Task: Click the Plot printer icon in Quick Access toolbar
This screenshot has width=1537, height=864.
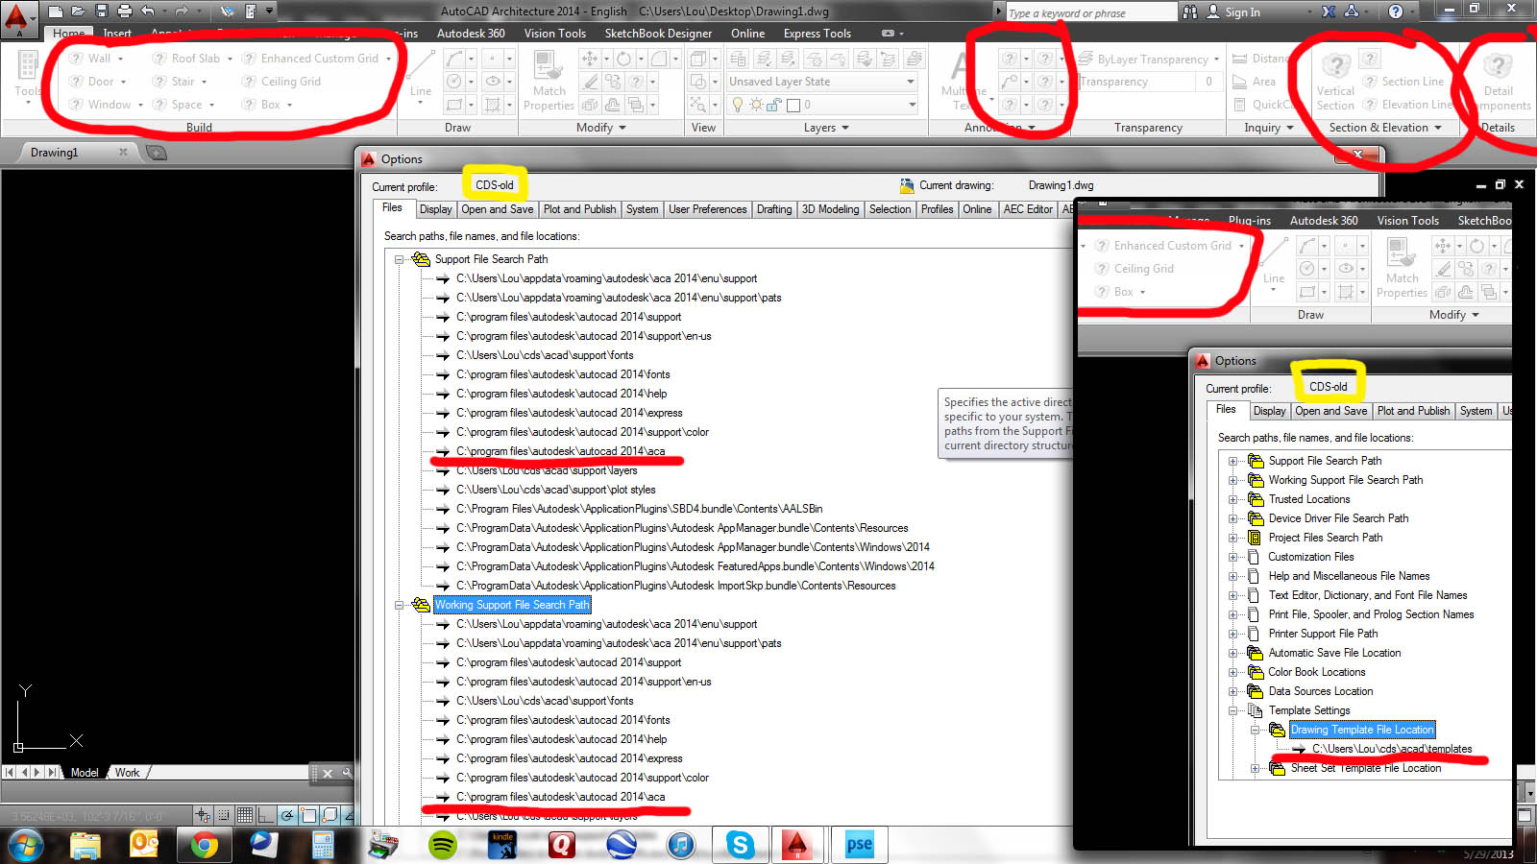Action: coord(125,12)
